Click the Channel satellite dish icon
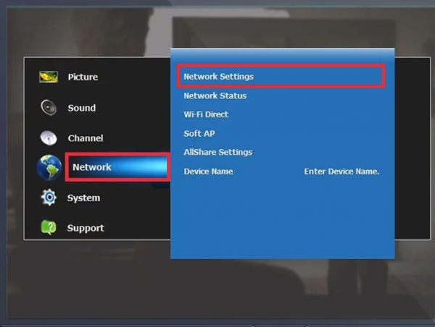The height and width of the screenshot is (327, 435). 49,138
